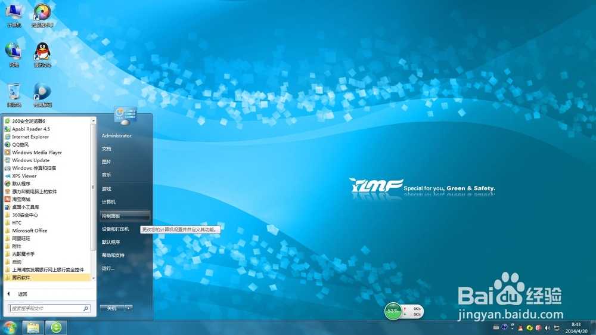Click the taskbar clock showing 8:43

tap(576, 328)
